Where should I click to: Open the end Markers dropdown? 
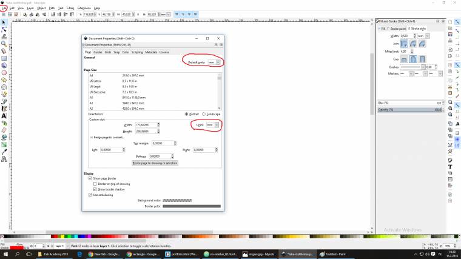[436, 73]
